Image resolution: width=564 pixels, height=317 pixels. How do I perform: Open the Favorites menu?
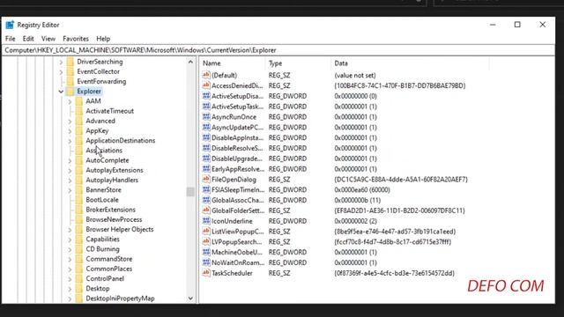[x=76, y=39]
